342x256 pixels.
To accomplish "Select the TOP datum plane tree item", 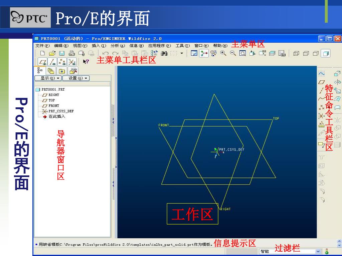I will pos(49,100).
